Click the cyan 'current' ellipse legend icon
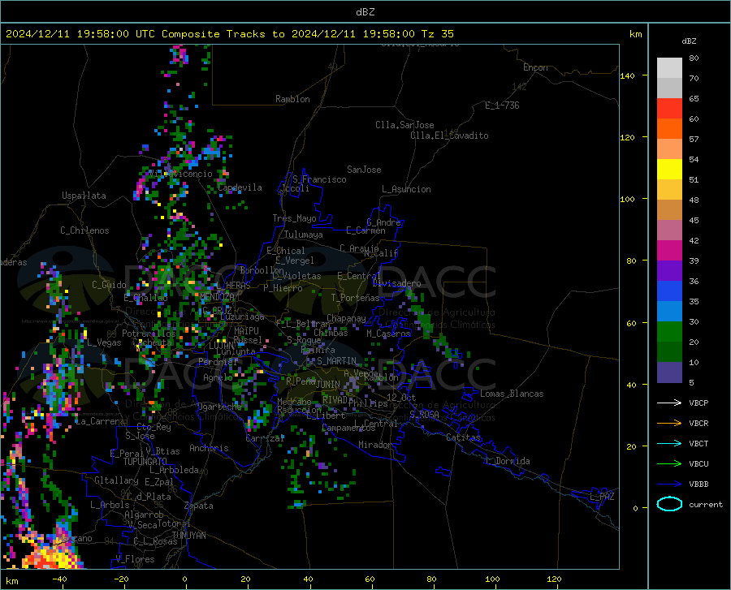This screenshot has width=731, height=590. [669, 504]
